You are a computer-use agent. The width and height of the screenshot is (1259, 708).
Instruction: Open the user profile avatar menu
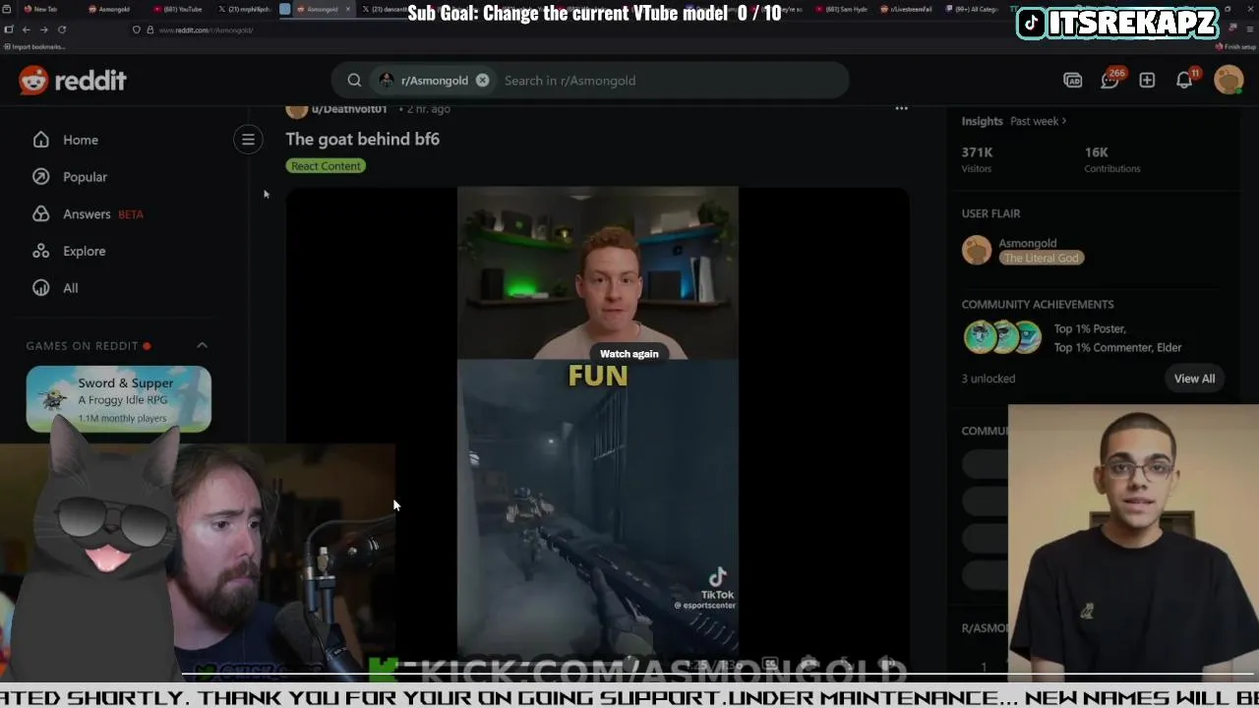pos(1229,81)
